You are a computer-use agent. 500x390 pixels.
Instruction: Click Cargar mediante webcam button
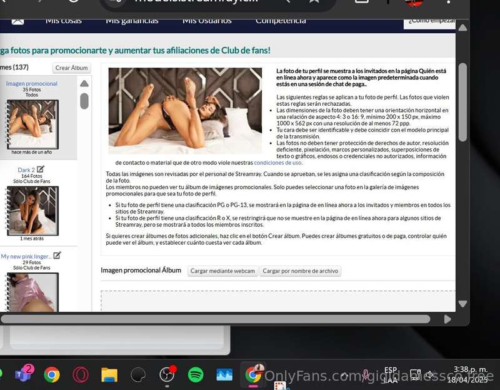[222, 271]
